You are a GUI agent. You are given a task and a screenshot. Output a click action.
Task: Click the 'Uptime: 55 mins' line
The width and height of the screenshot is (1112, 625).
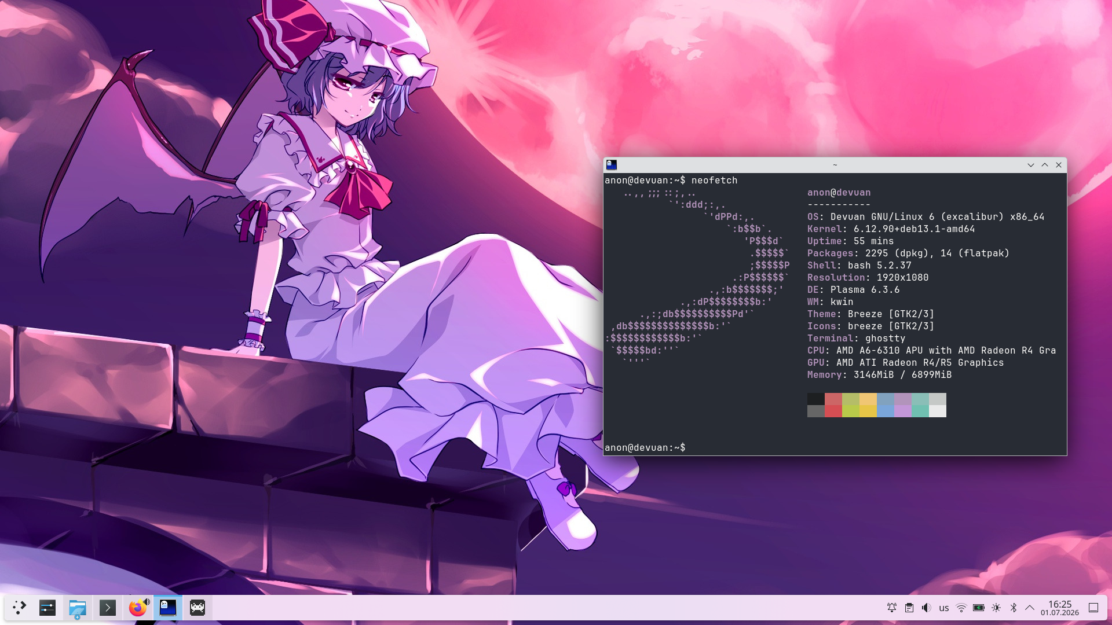[x=851, y=241]
